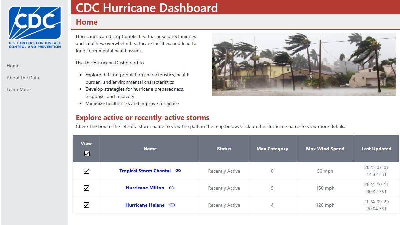Click the link icon beside Hurricane Milton

172,188
